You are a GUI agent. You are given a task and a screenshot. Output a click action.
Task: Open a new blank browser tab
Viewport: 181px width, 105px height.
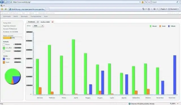48,9
